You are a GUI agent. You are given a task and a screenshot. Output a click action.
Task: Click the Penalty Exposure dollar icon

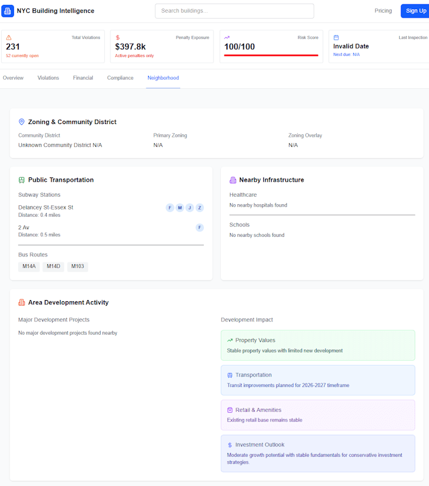(x=118, y=37)
